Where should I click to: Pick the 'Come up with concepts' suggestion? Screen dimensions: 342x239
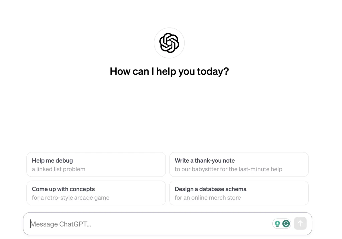click(96, 193)
